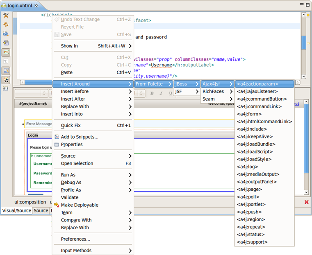Expand the Run As submenu
Viewport: 312px width, 255px height.
coord(93,175)
